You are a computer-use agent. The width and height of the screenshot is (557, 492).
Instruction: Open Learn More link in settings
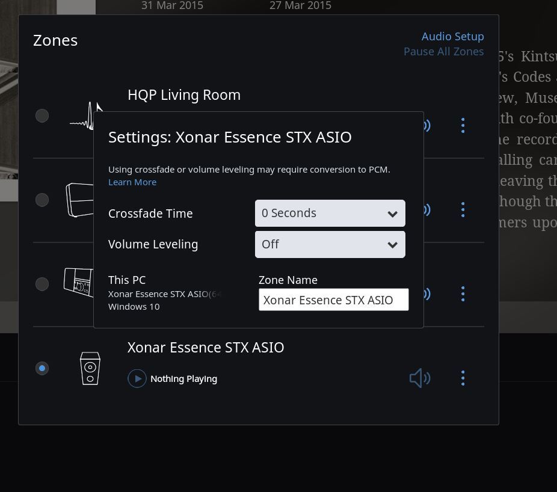click(x=132, y=182)
